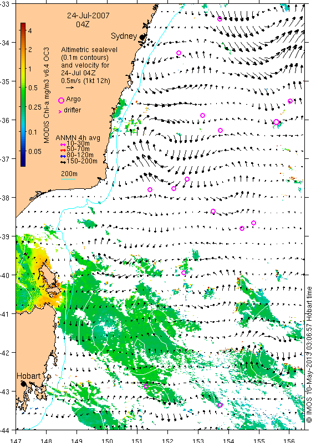
Task: Click the Argo float near 151.3E, 42.9S
Action: pos(146,386)
